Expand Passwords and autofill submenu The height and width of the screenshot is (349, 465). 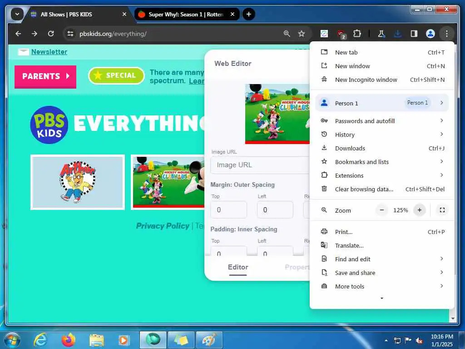[x=382, y=121]
